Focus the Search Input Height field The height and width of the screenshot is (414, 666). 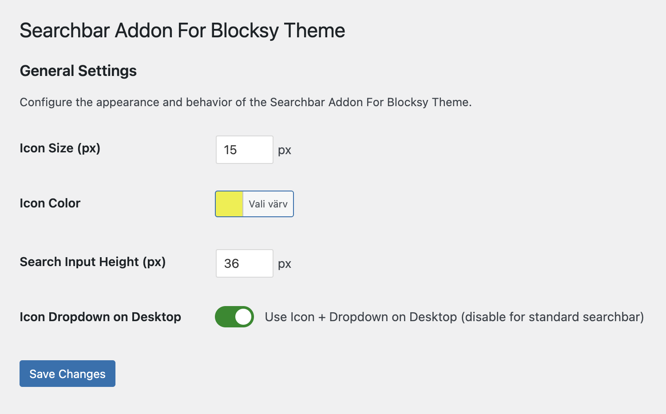click(244, 263)
